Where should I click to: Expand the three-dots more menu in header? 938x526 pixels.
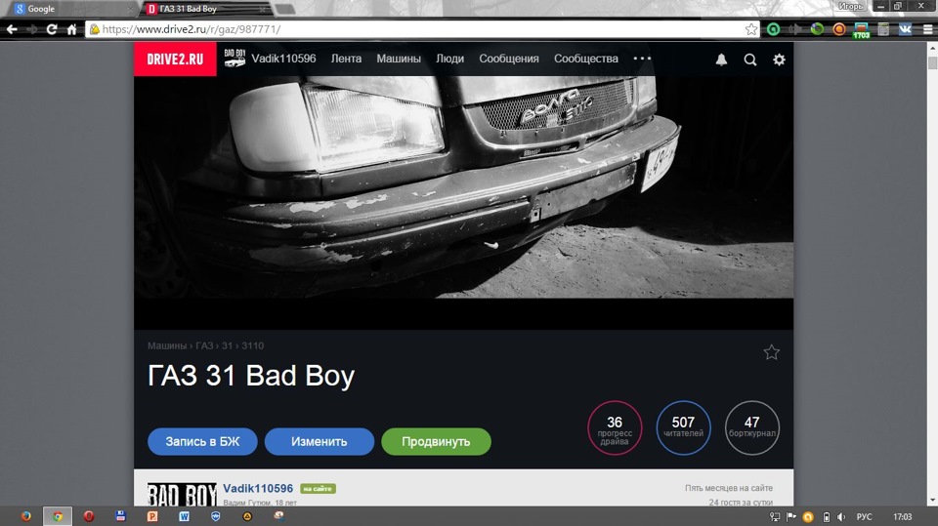[642, 59]
